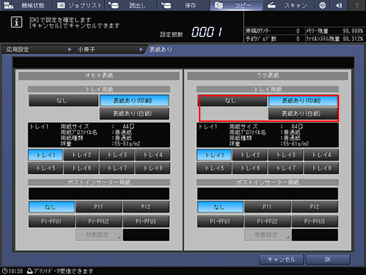Switch to the コピー copy tab
The width and height of the screenshot is (366, 275).
point(236,5)
